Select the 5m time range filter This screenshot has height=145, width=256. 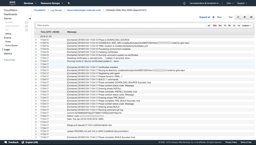pyautogui.click(x=220, y=25)
